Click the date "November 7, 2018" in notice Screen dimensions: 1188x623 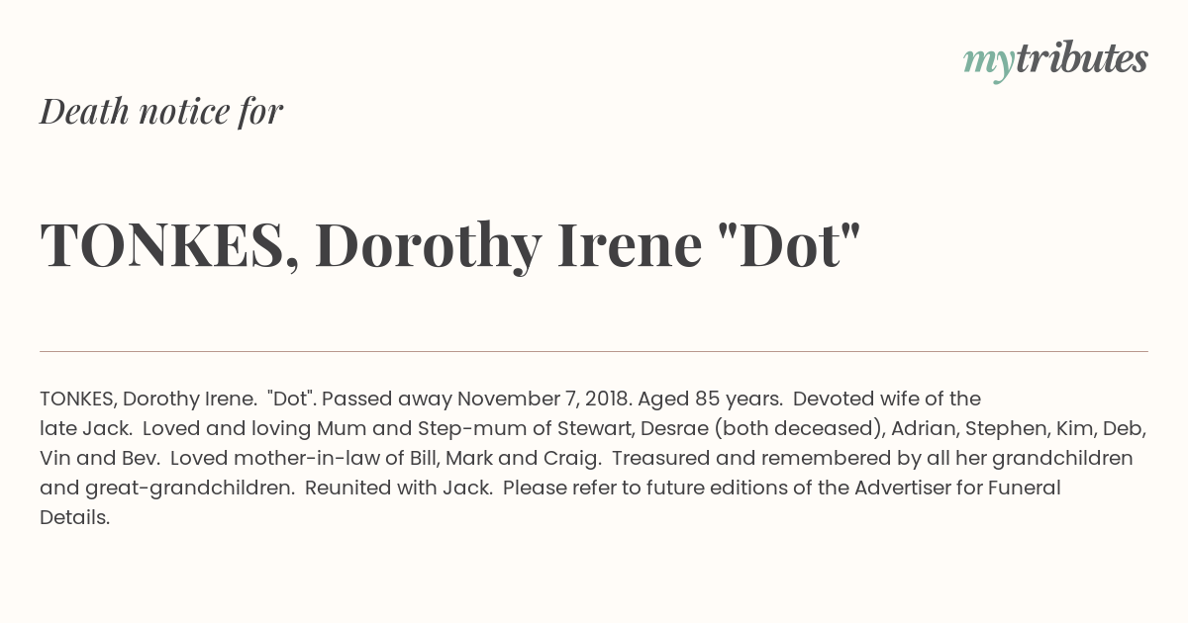[544, 400]
